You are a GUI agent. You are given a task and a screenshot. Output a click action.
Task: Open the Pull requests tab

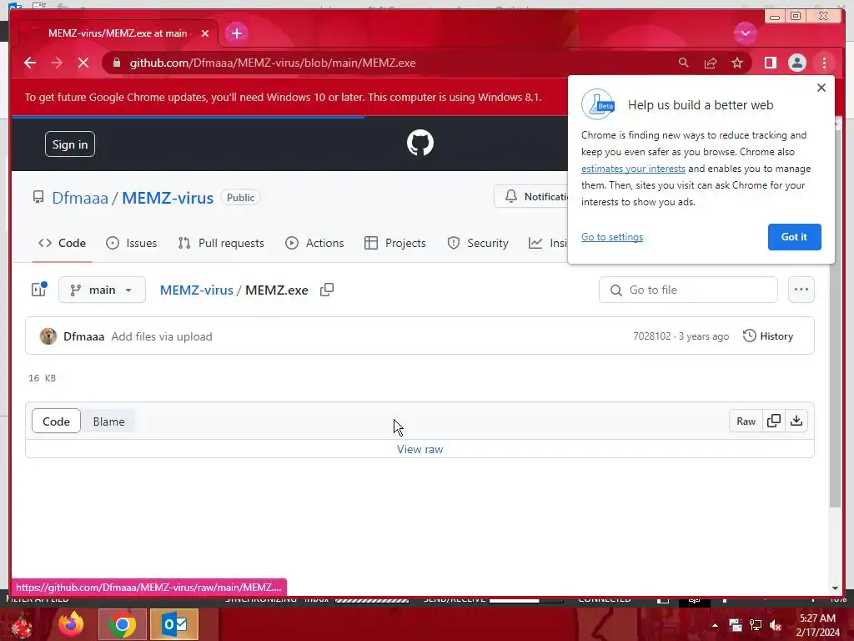(x=221, y=243)
